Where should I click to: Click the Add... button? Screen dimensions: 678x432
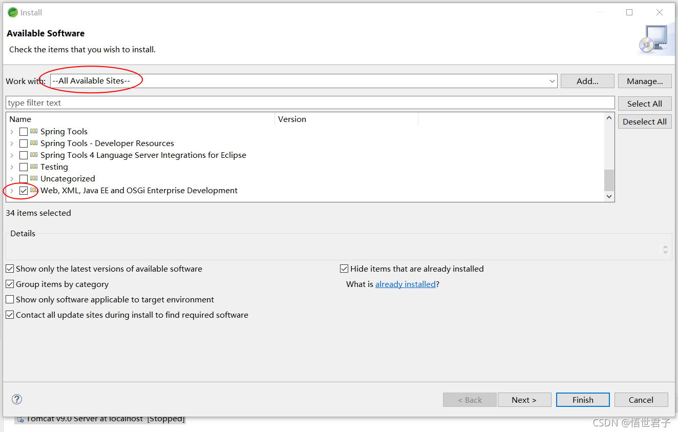pos(587,81)
